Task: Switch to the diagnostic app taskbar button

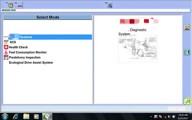Action: coord(47,116)
